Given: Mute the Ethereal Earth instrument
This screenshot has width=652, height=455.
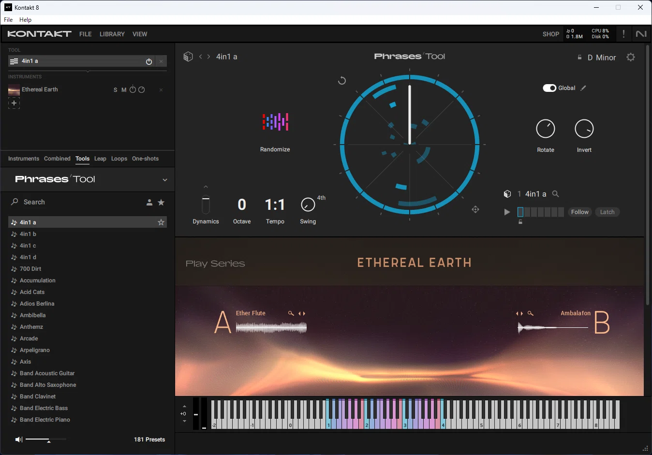Looking at the screenshot, I should (124, 90).
